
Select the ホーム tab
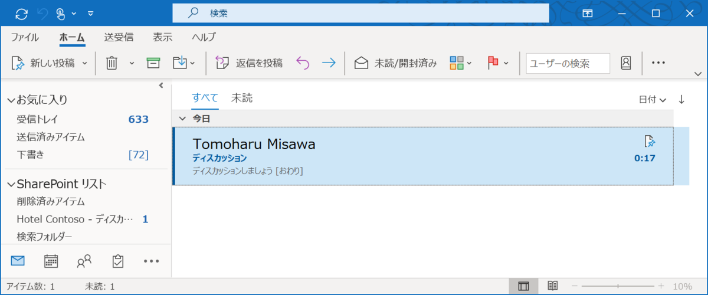(72, 37)
